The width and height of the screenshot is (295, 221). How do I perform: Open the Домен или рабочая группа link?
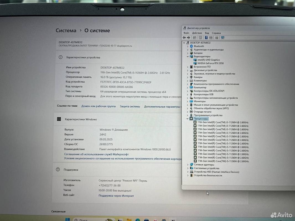tap(99, 106)
